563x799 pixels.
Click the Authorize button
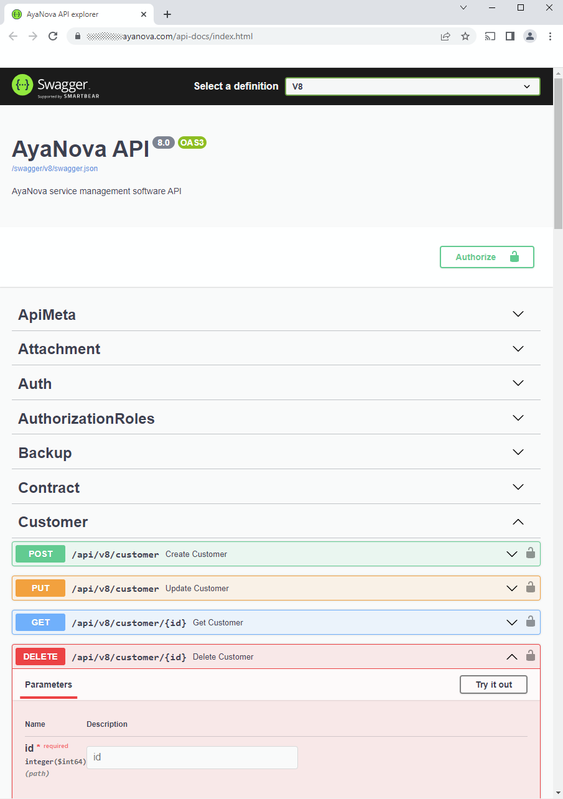[486, 256]
